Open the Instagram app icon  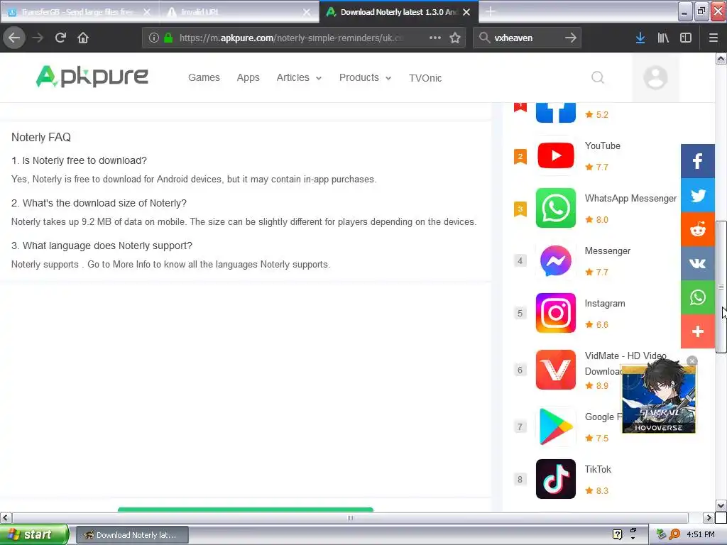pos(555,313)
